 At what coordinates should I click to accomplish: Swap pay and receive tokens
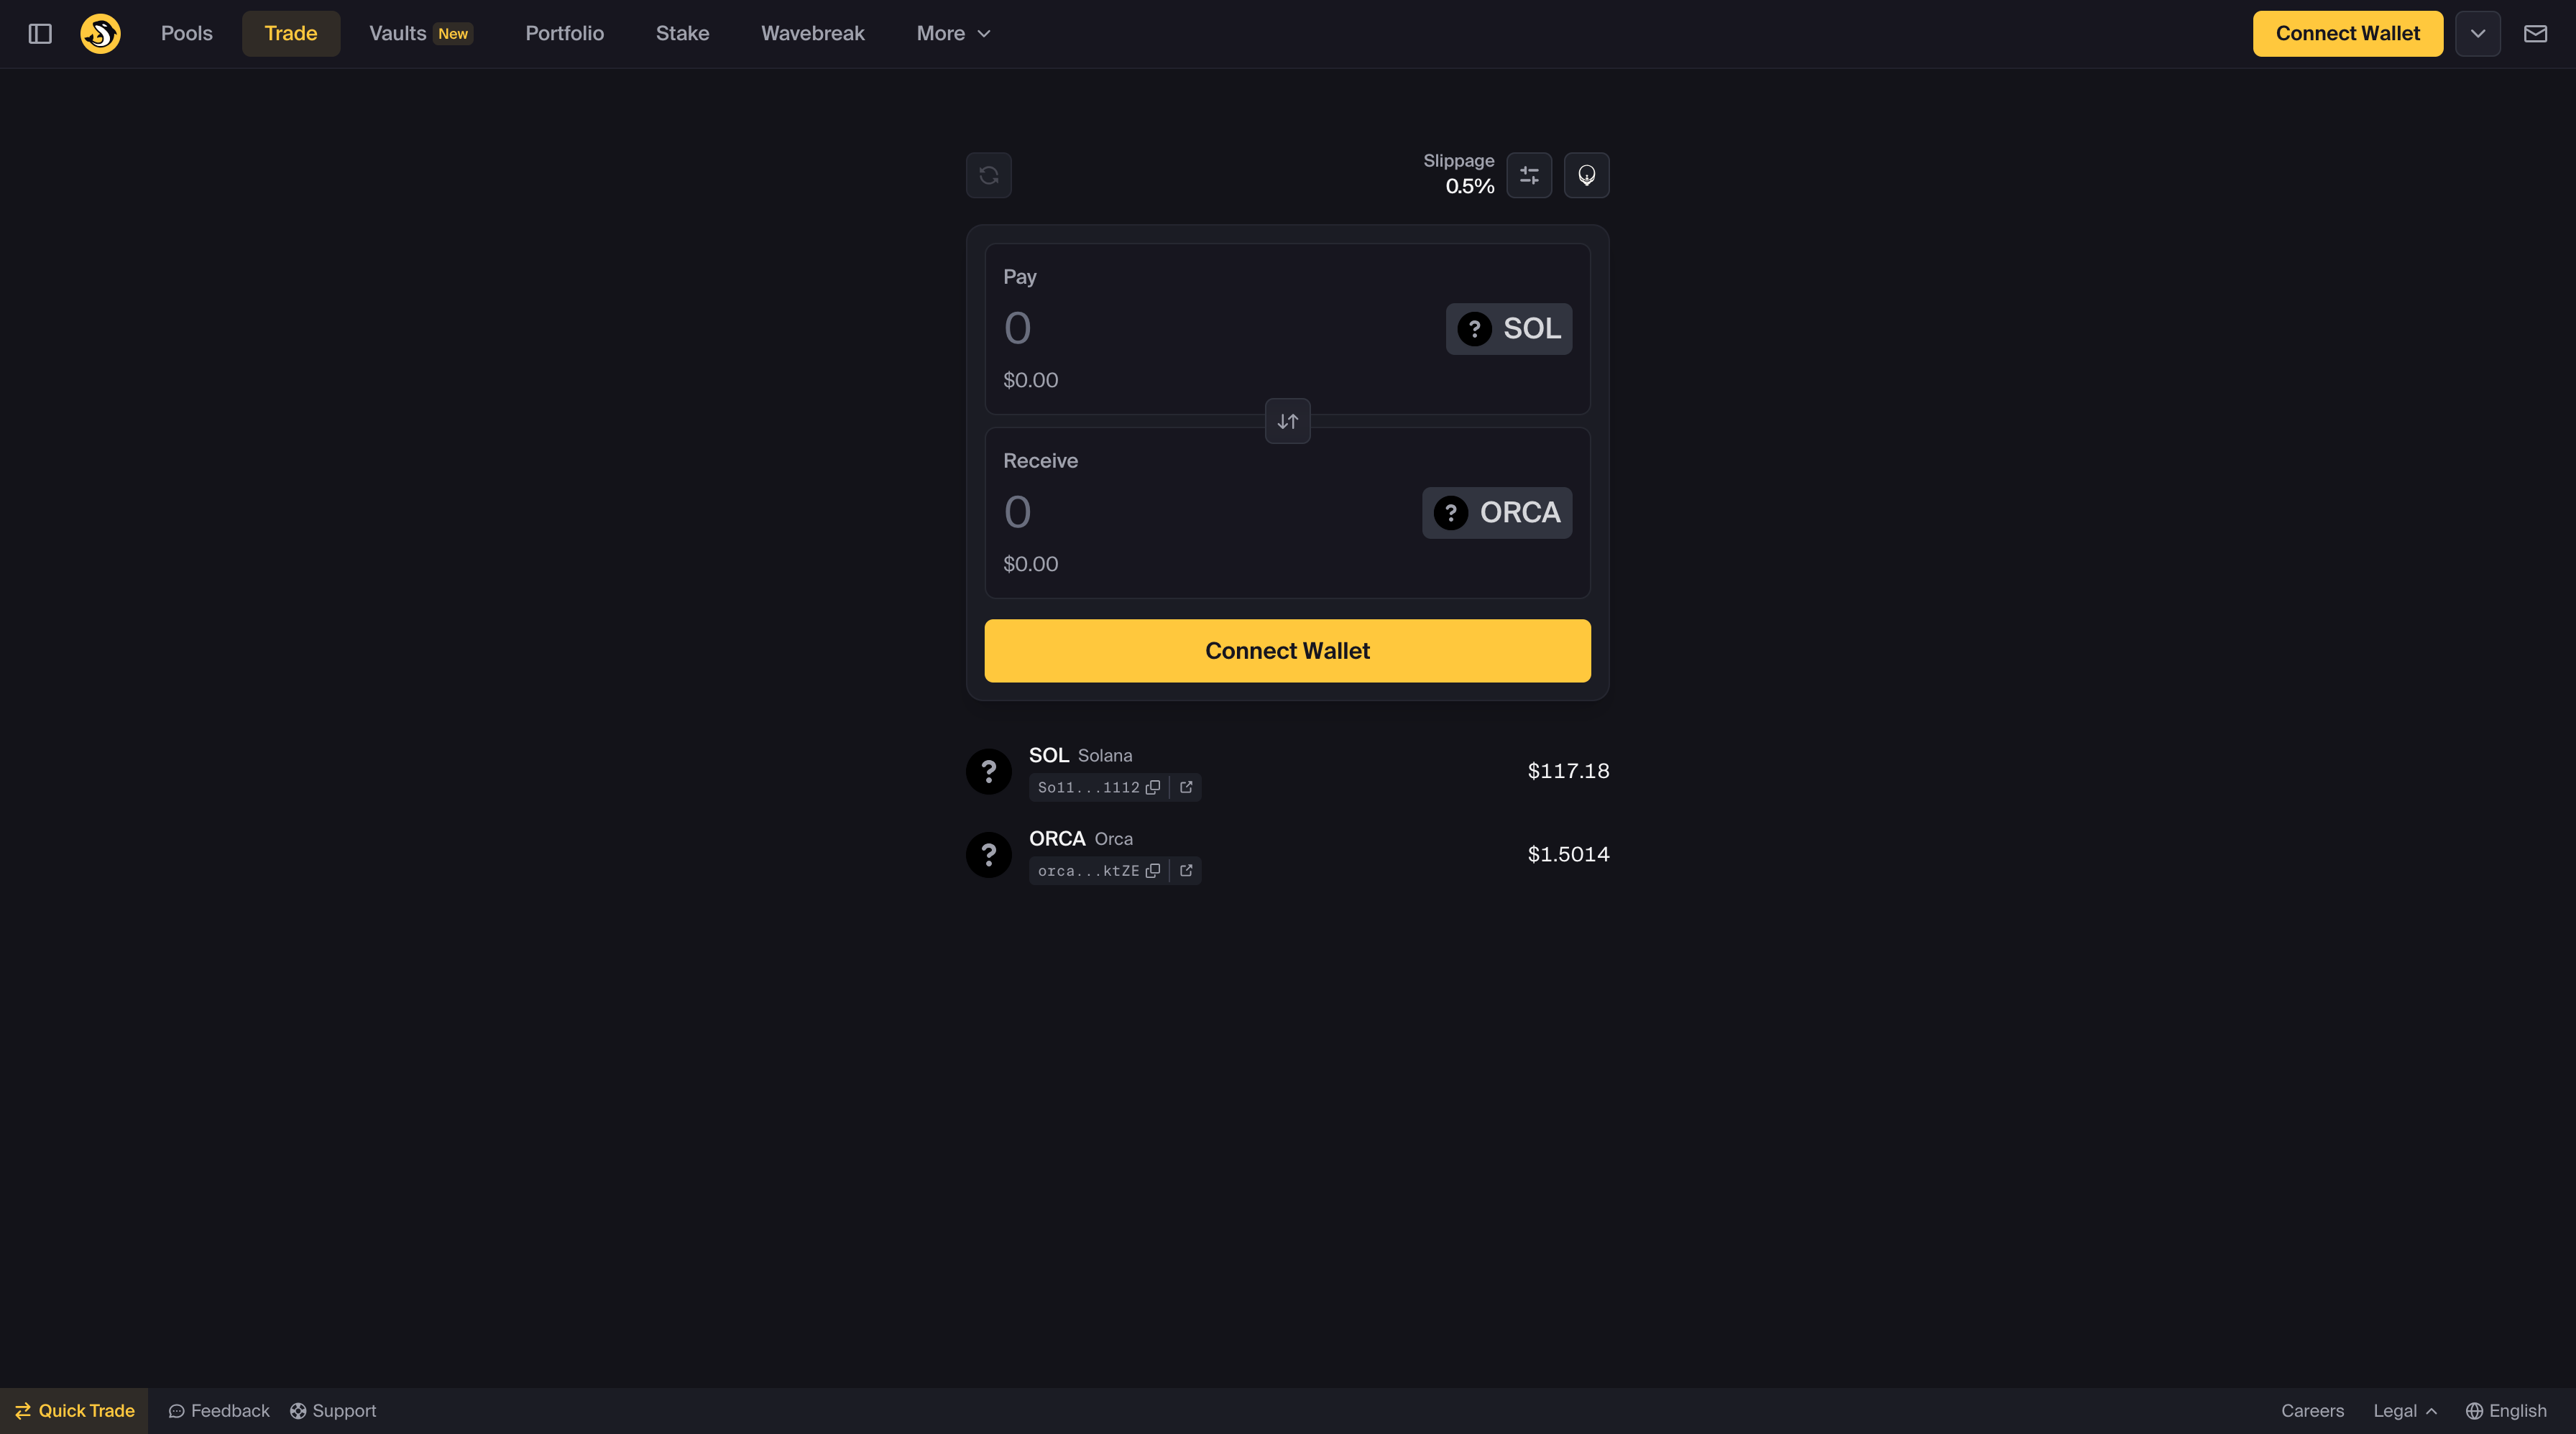pyautogui.click(x=1287, y=421)
